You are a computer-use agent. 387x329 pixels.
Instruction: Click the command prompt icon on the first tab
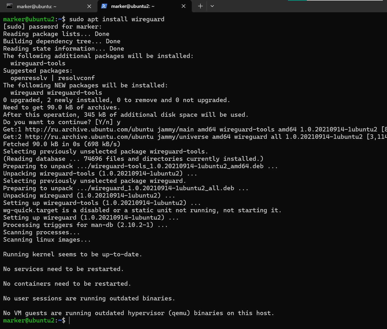(x=9, y=6)
